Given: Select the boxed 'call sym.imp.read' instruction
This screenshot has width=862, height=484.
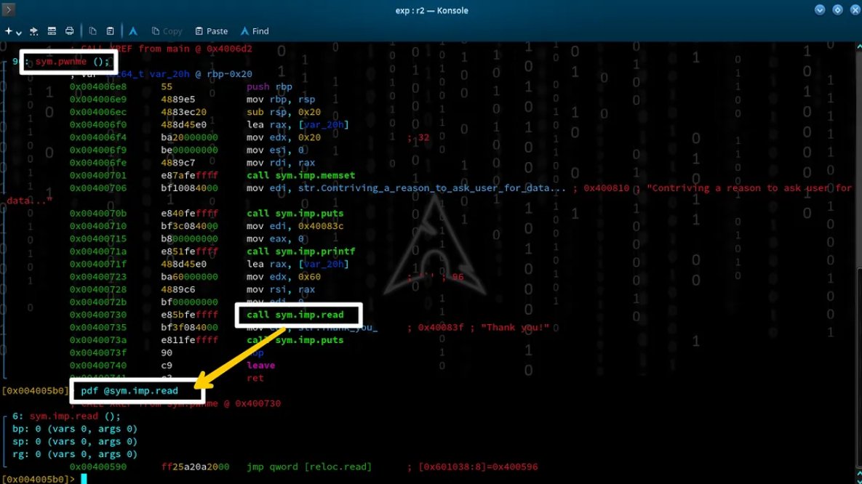Looking at the screenshot, I should pyautogui.click(x=298, y=315).
